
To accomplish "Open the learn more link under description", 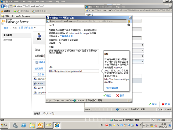I will tap(67, 36).
